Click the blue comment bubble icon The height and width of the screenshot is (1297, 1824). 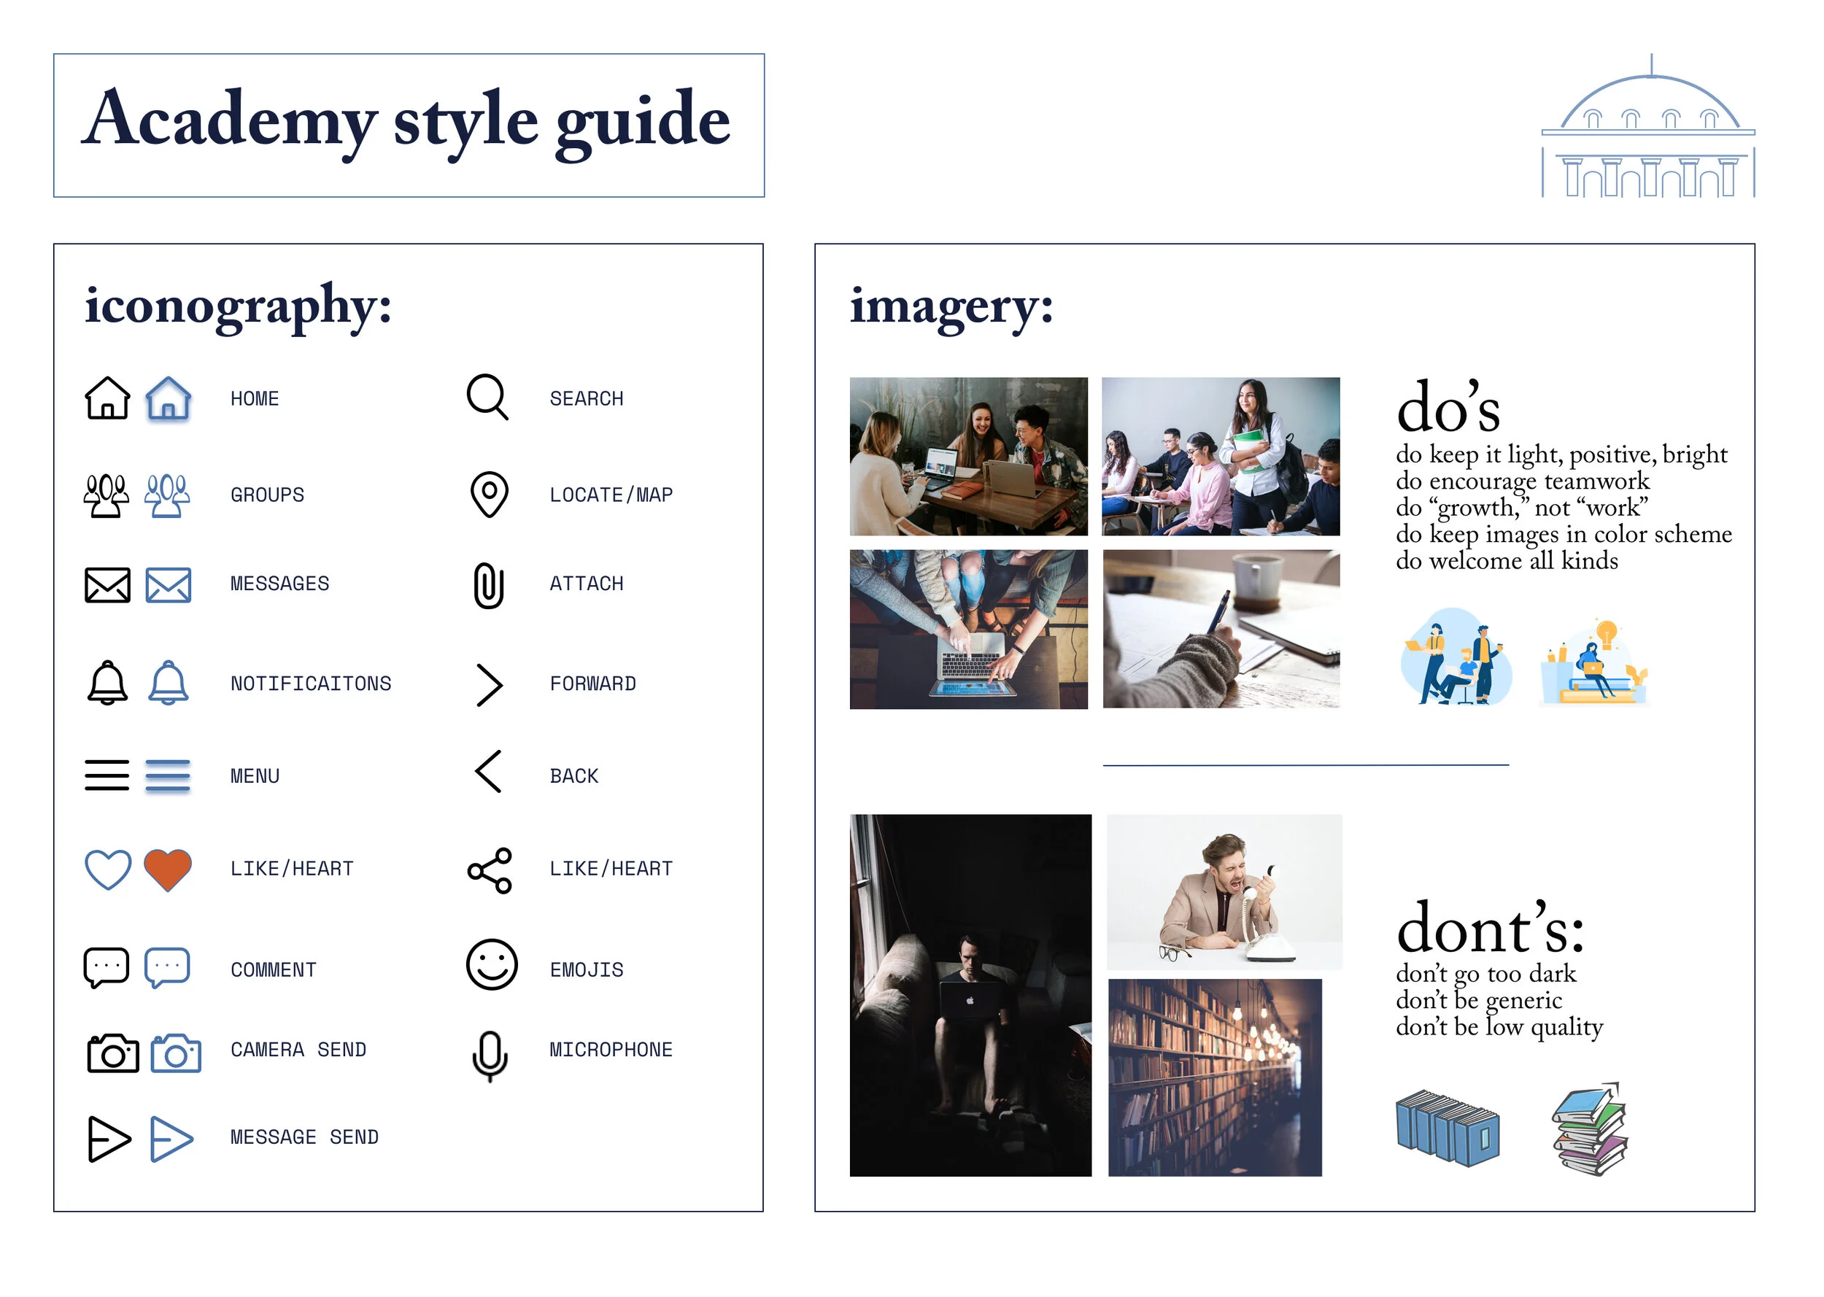(167, 967)
